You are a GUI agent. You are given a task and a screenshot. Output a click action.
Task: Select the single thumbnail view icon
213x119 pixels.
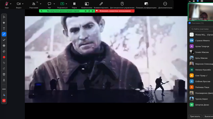click(194, 1)
